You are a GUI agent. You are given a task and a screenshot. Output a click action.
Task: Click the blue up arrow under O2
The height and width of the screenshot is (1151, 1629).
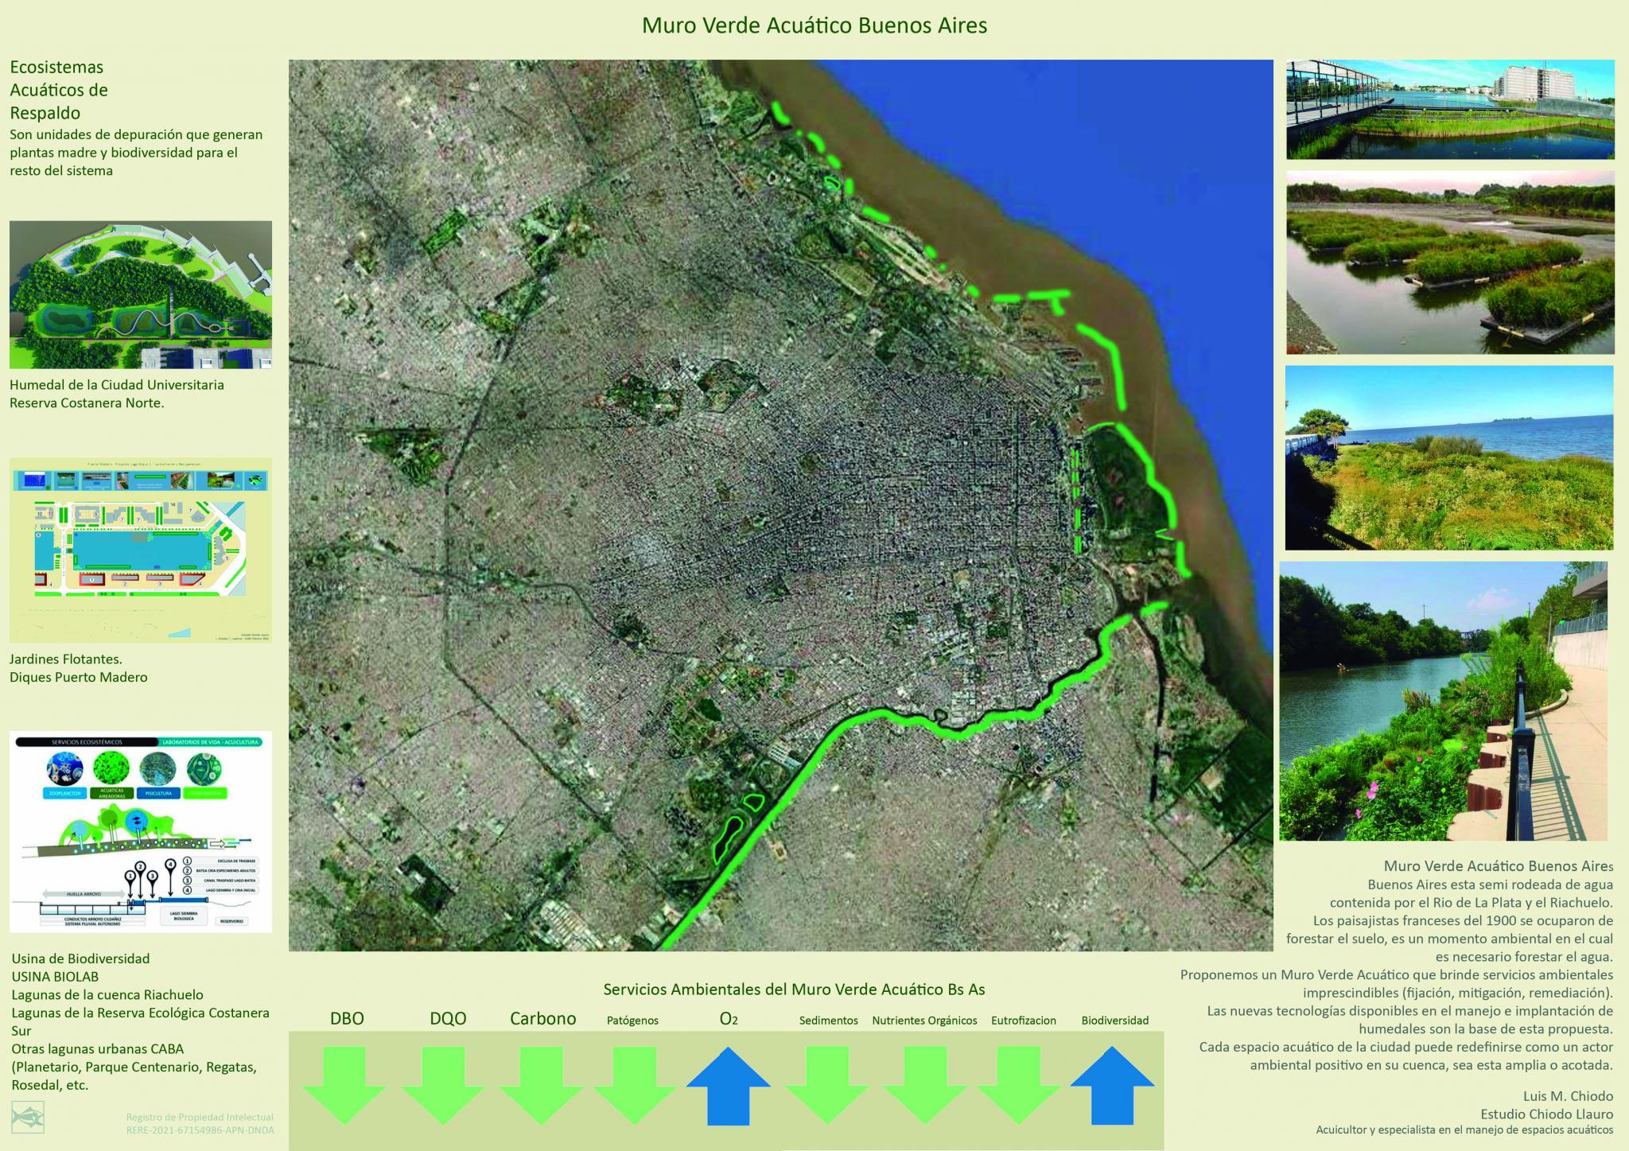[728, 1085]
